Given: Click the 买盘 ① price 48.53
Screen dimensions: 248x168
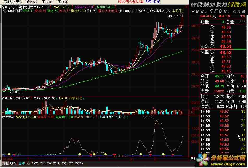Looking at the screenshot, I should click(x=226, y=52).
